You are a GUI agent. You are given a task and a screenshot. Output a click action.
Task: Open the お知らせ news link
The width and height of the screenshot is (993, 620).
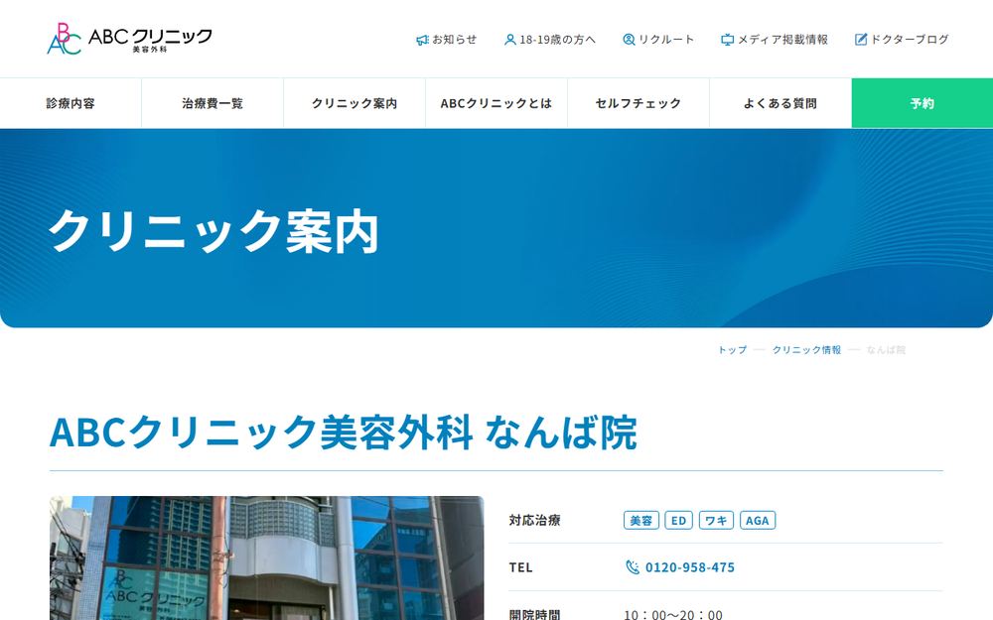(447, 40)
